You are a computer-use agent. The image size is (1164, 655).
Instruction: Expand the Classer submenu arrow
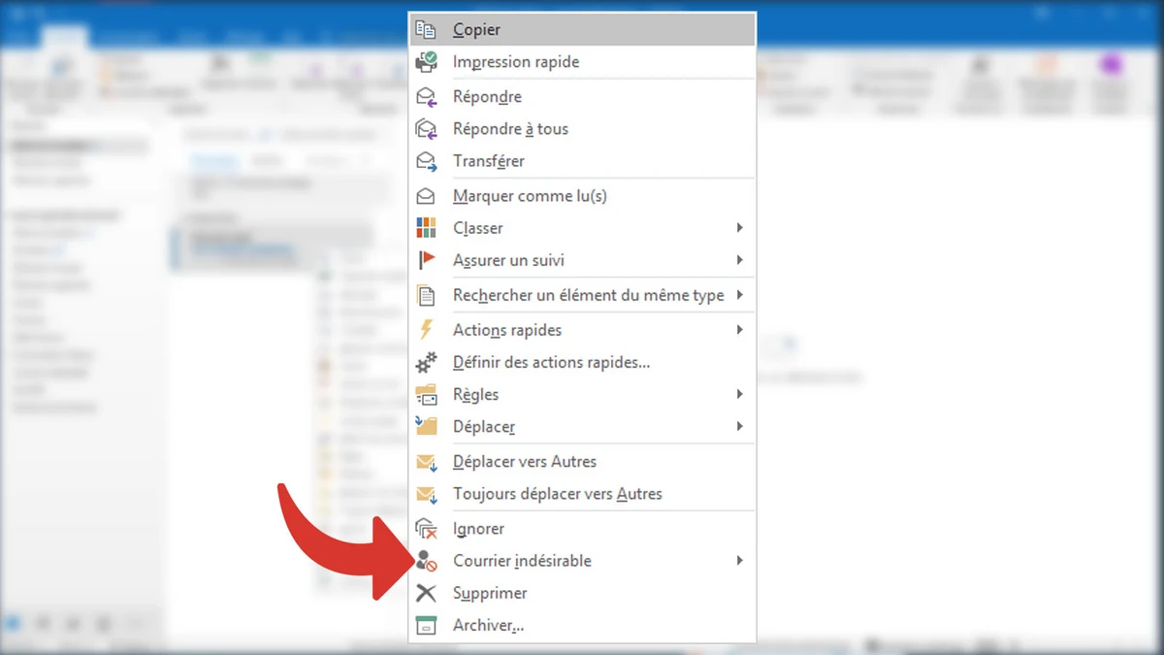739,228
